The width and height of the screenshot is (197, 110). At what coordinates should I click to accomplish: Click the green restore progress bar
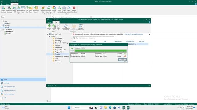101,50
